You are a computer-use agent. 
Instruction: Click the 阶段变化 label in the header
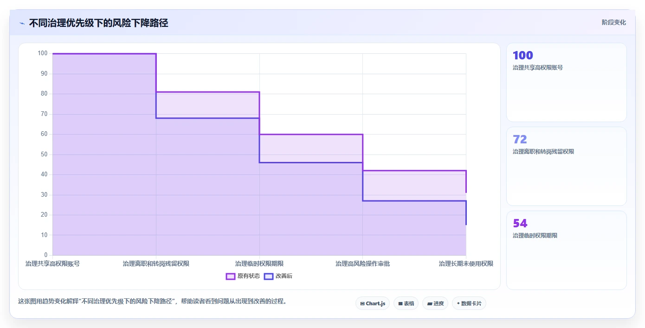pos(614,22)
